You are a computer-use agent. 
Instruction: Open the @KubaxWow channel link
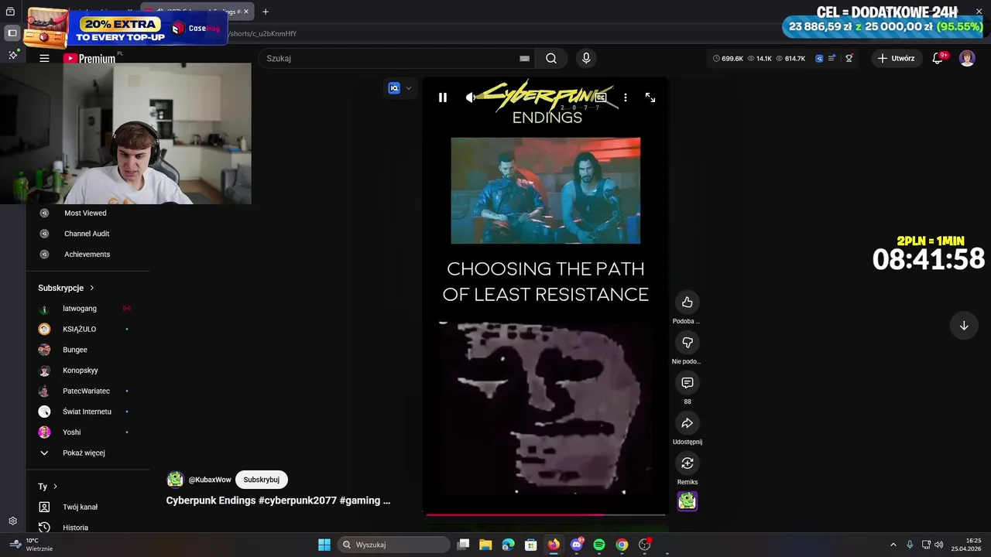click(x=210, y=480)
